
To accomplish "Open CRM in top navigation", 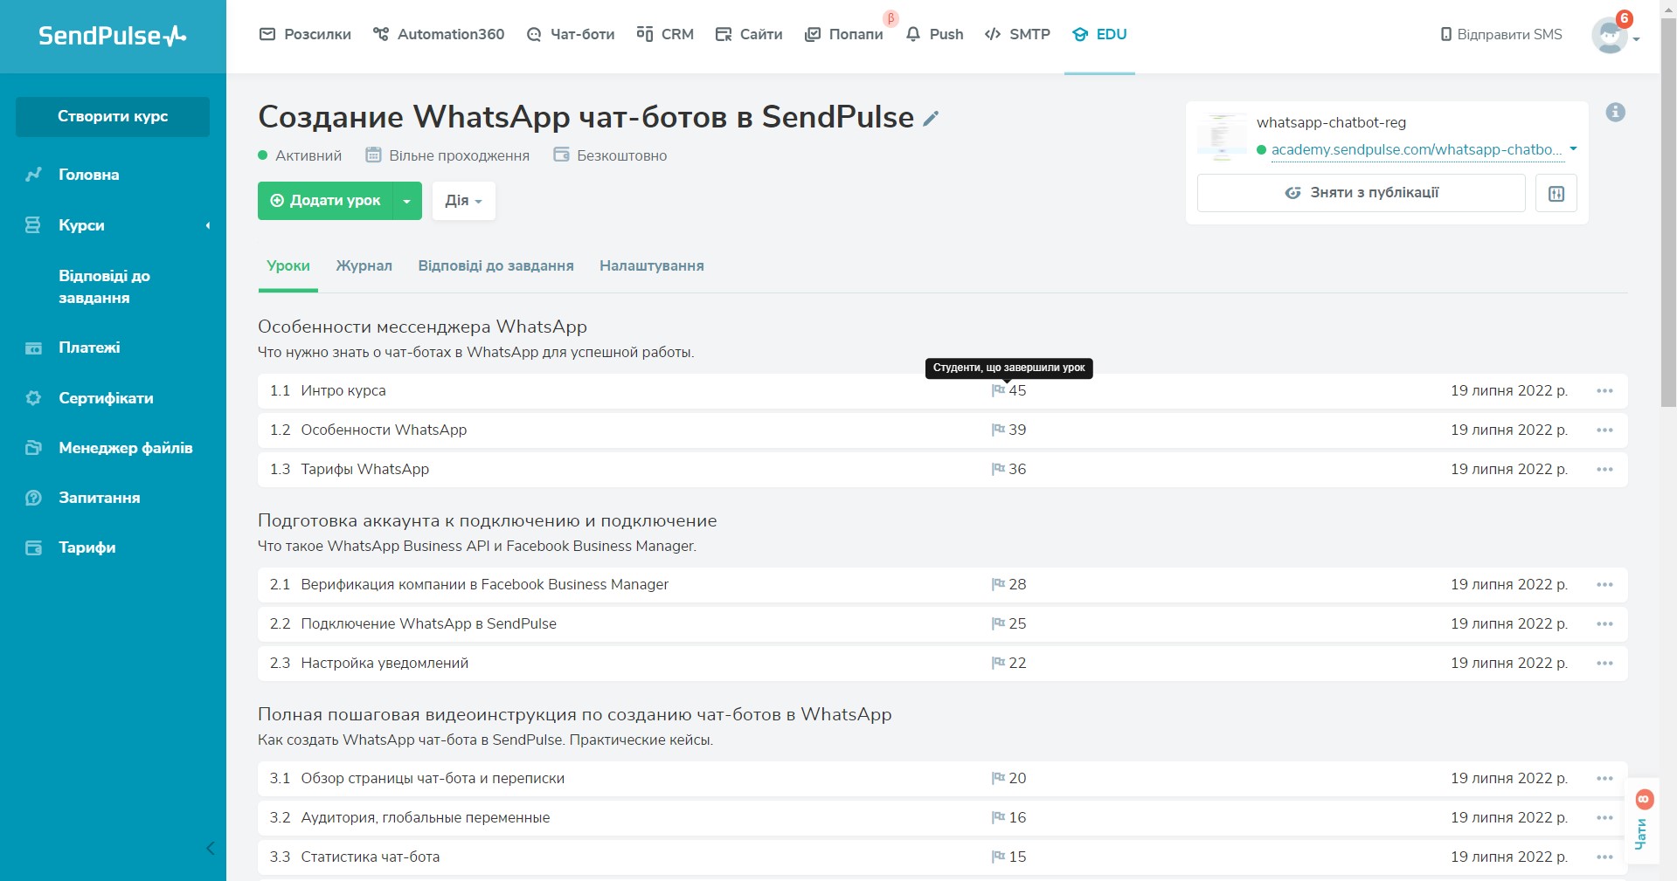I will (x=665, y=34).
